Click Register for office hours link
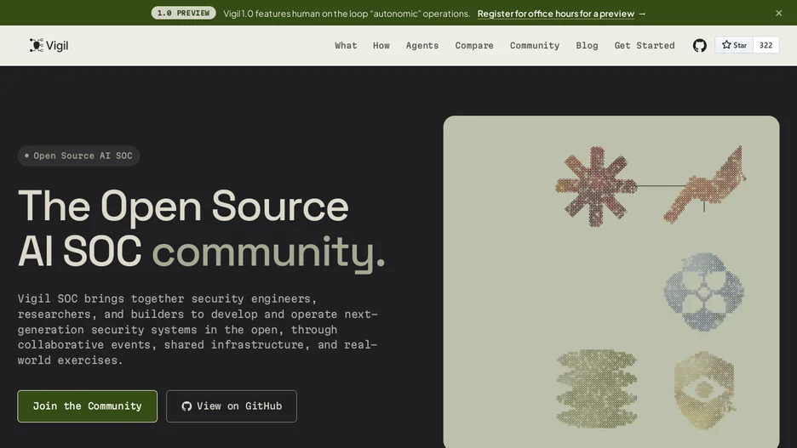Screen dimensions: 797x448 click(x=555, y=14)
